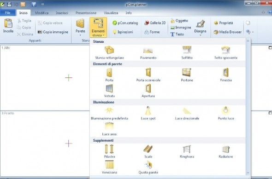Choose the Tetto spiovente roof
Image resolution: width=272 pixels, height=179 pixels.
tap(226, 52)
